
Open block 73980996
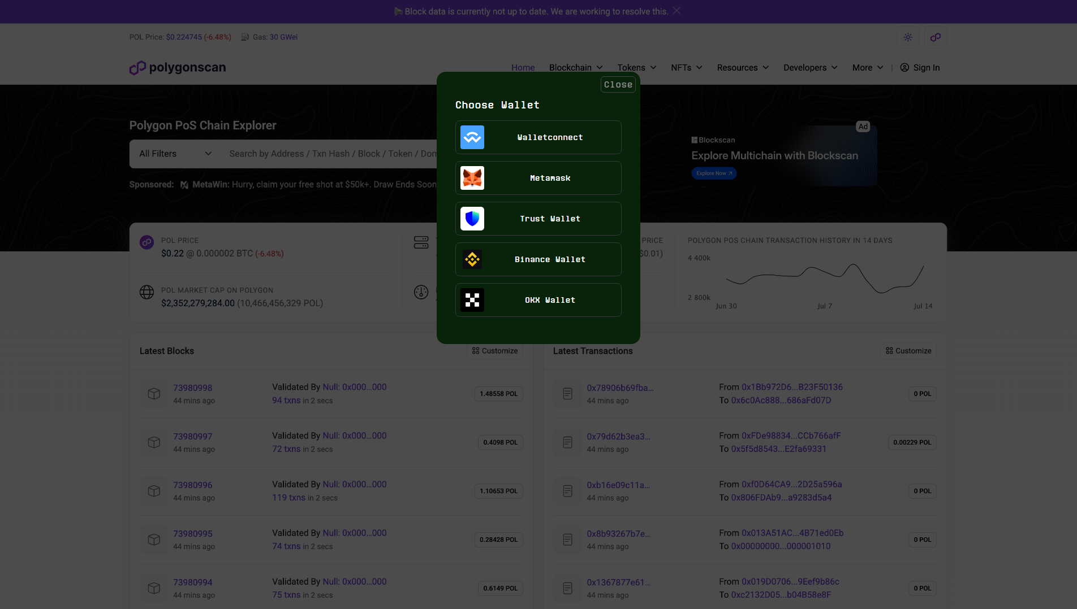(193, 485)
